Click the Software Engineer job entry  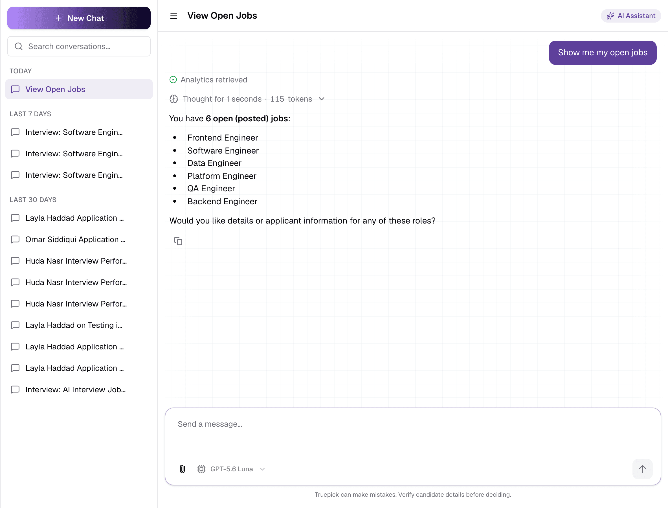tap(223, 151)
